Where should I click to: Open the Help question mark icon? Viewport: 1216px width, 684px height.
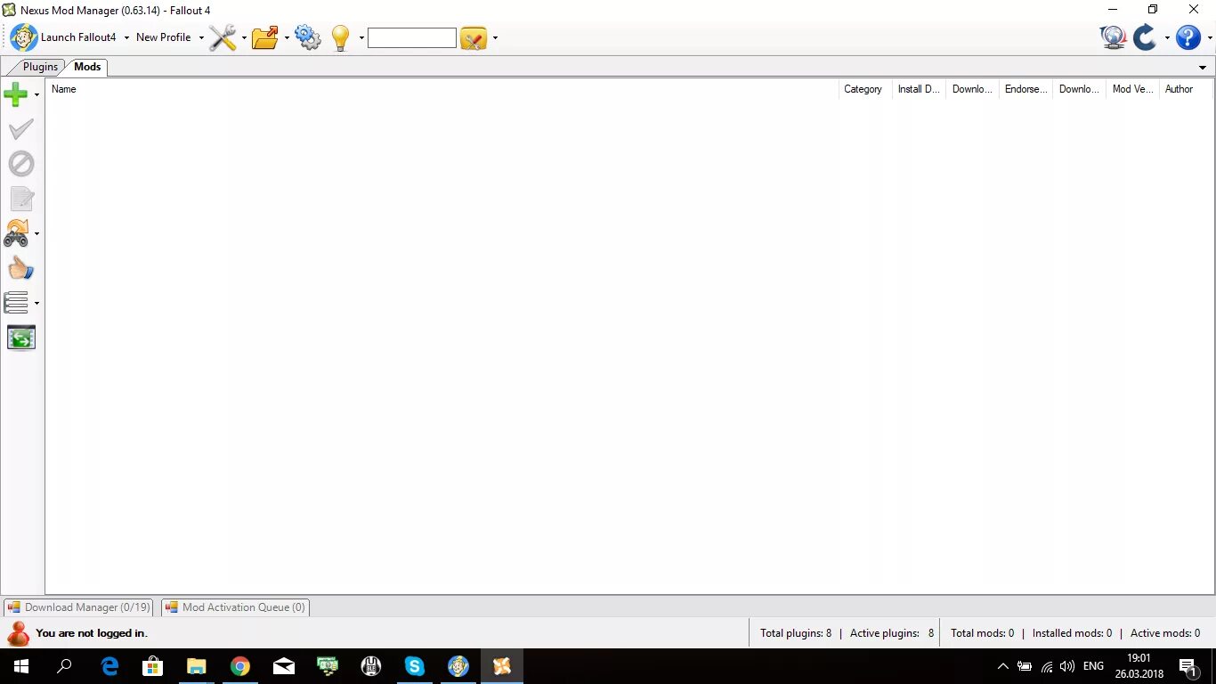point(1188,37)
